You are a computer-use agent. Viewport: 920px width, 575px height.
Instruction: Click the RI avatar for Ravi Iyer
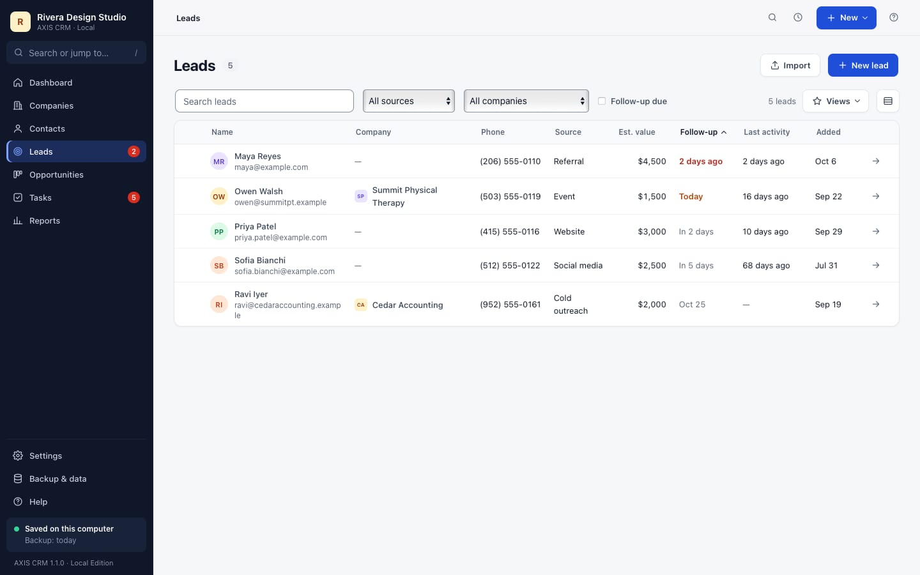[x=219, y=305]
